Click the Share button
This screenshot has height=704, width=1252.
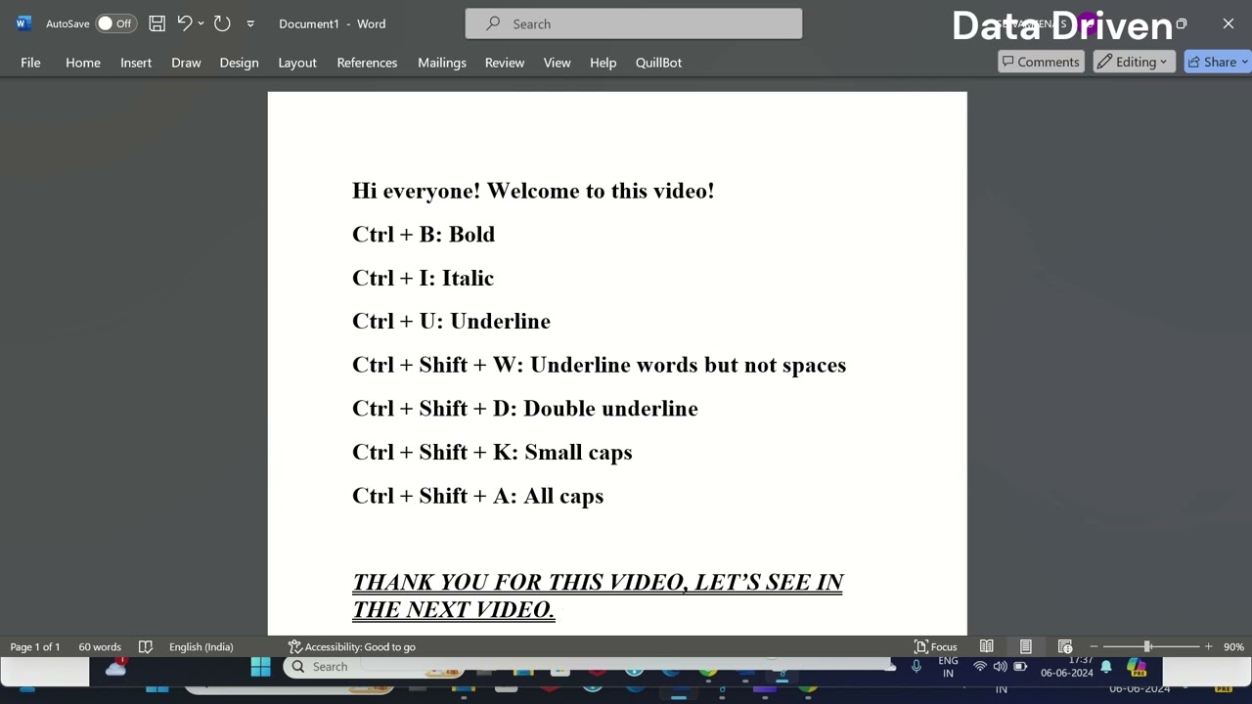click(x=1217, y=62)
